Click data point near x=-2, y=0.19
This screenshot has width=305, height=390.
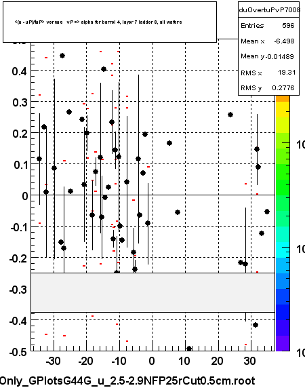[145, 134]
